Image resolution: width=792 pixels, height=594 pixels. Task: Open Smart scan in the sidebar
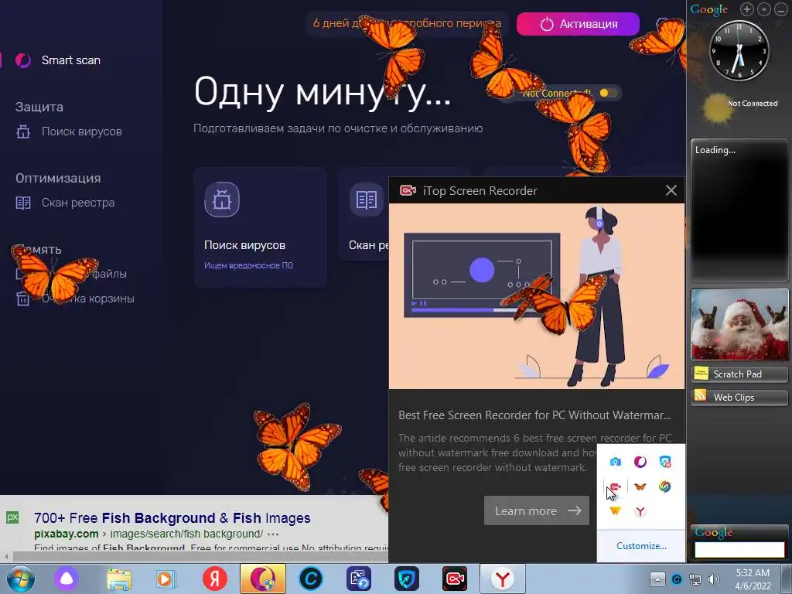(70, 60)
